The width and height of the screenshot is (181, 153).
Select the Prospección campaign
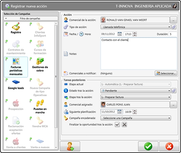(x=16, y=105)
